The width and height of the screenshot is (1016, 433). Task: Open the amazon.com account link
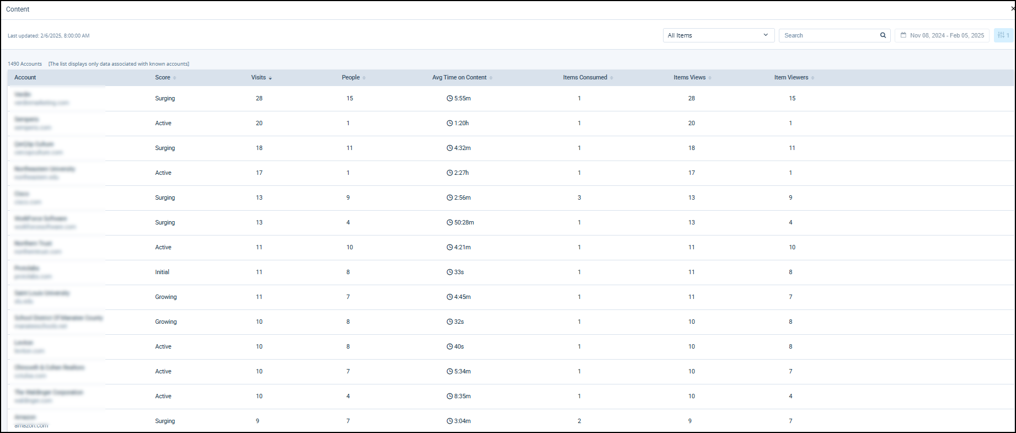pyautogui.click(x=31, y=425)
